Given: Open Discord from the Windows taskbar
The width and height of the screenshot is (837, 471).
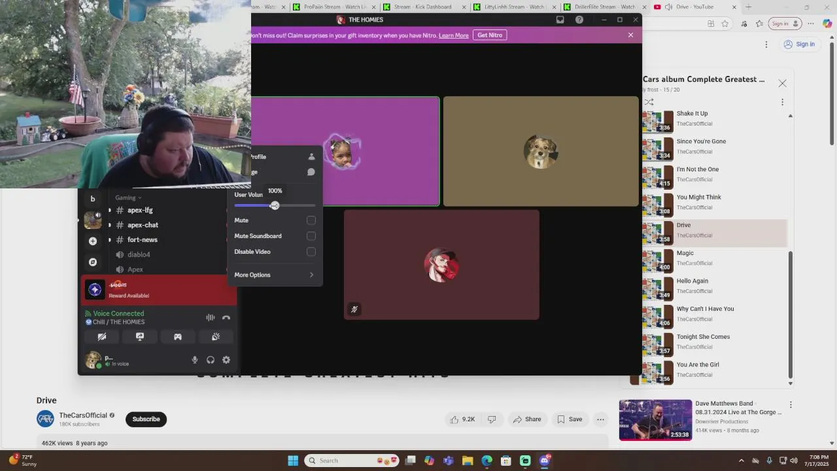Looking at the screenshot, I should (544, 461).
